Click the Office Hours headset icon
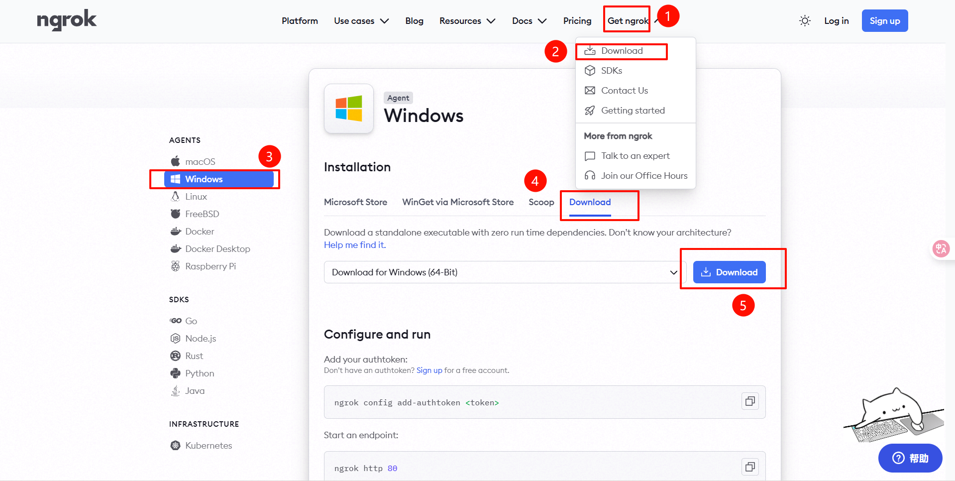 tap(590, 176)
